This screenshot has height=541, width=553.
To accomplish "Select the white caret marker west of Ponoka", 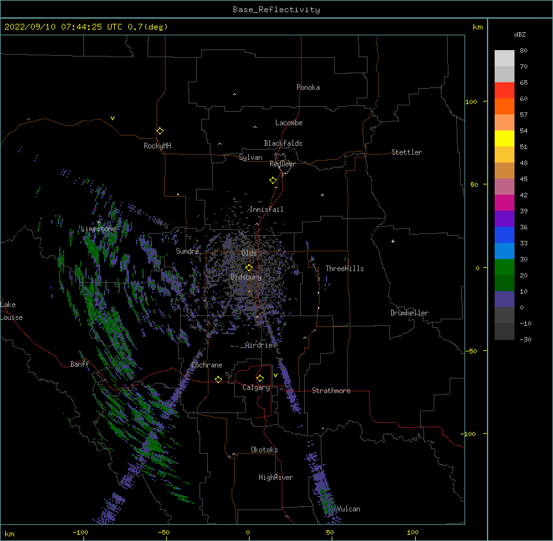I will tap(234, 94).
